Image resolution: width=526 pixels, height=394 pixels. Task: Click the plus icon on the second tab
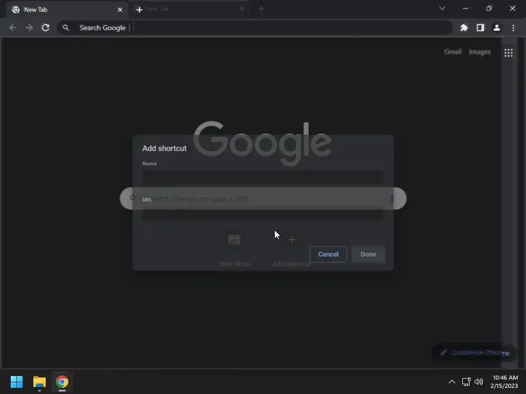pyautogui.click(x=139, y=9)
